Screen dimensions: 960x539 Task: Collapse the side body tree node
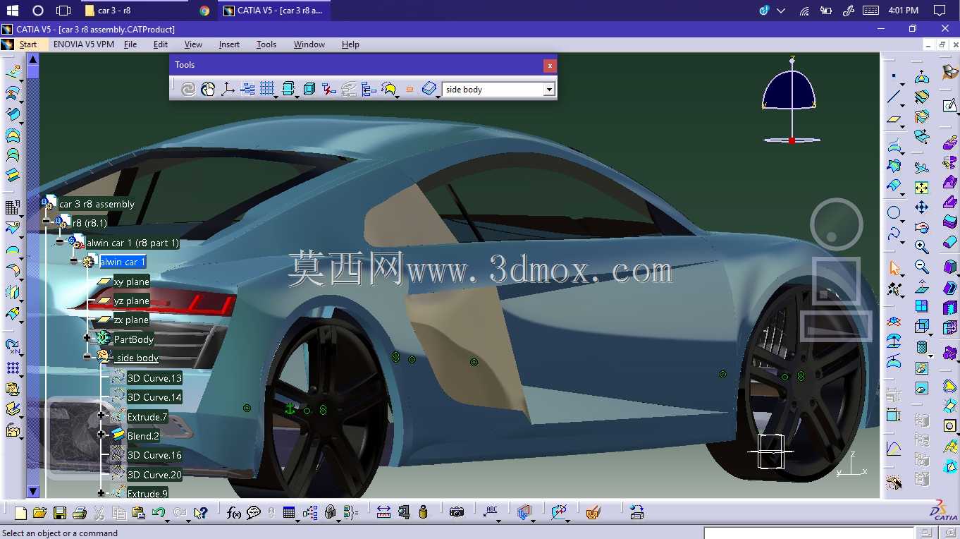coord(87,357)
